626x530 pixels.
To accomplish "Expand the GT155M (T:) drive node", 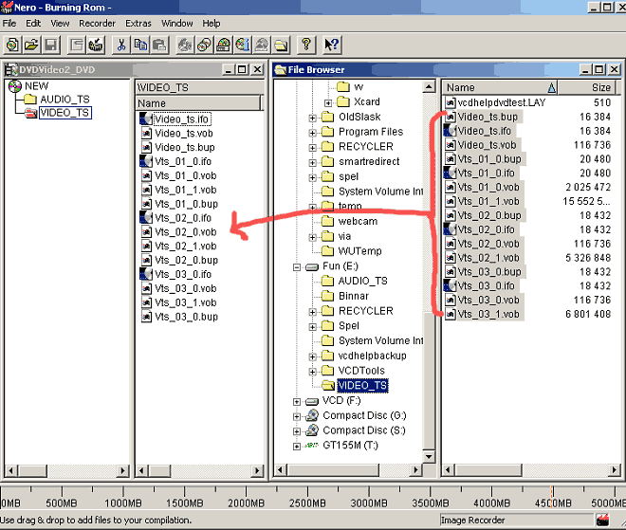I will pos(297,447).
